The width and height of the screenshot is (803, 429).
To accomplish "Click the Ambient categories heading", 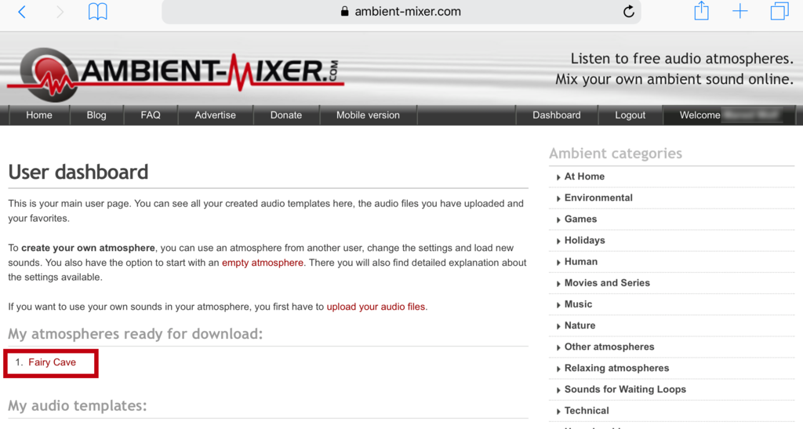I will (616, 153).
